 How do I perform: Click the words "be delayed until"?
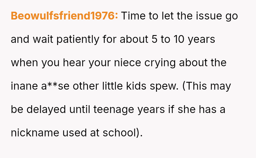point(50,109)
